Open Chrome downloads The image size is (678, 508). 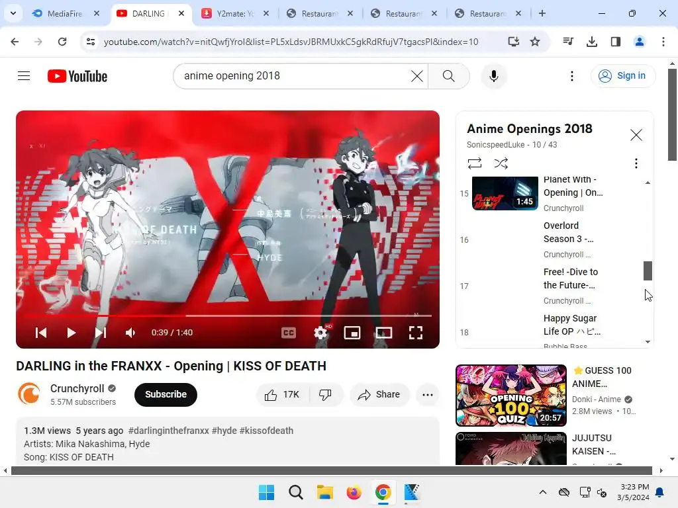pyautogui.click(x=591, y=42)
